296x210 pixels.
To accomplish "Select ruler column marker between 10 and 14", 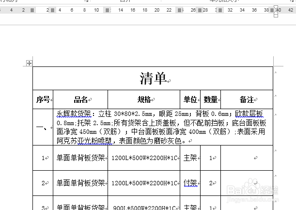I will 107,10.
